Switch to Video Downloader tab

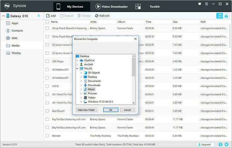pos(111,7)
